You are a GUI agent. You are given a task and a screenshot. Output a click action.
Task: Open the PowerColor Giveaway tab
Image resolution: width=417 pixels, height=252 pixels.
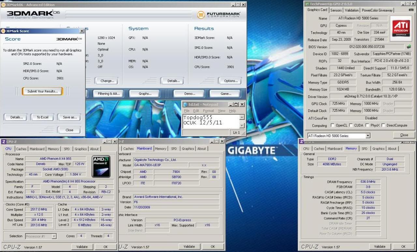coord(377,10)
